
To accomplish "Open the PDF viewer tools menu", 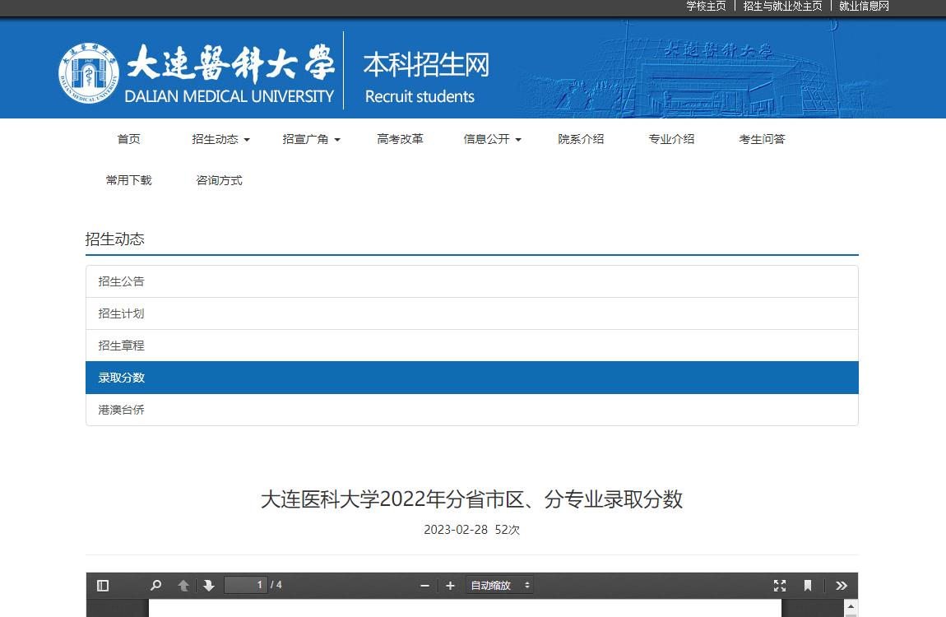I will pyautogui.click(x=842, y=586).
